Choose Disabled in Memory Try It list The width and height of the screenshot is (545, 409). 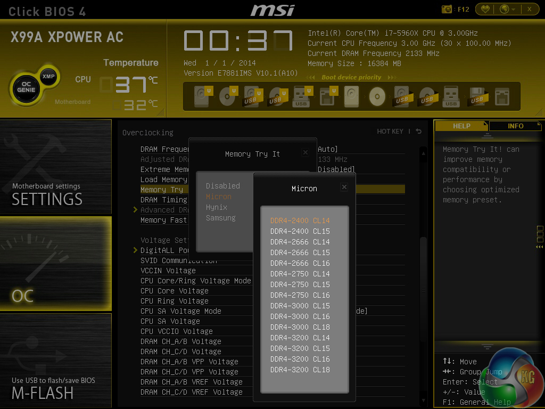(223, 186)
